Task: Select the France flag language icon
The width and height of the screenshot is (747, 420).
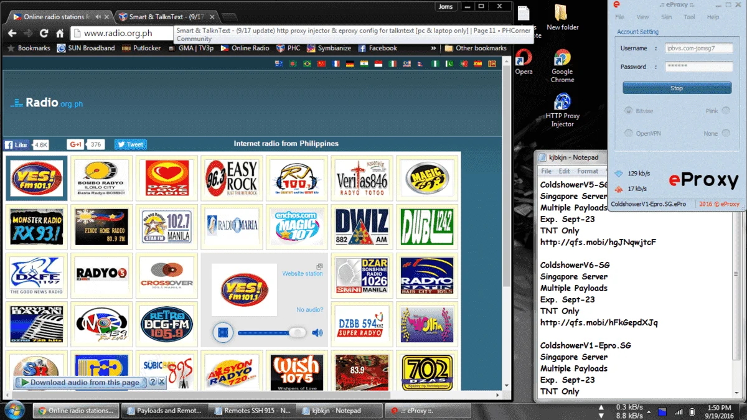Action: (x=336, y=63)
